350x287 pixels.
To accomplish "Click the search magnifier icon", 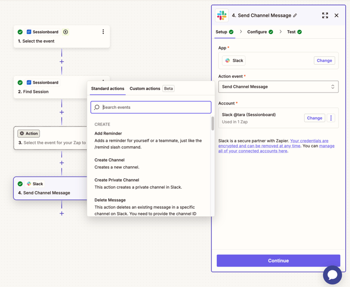I will pos(97,107).
